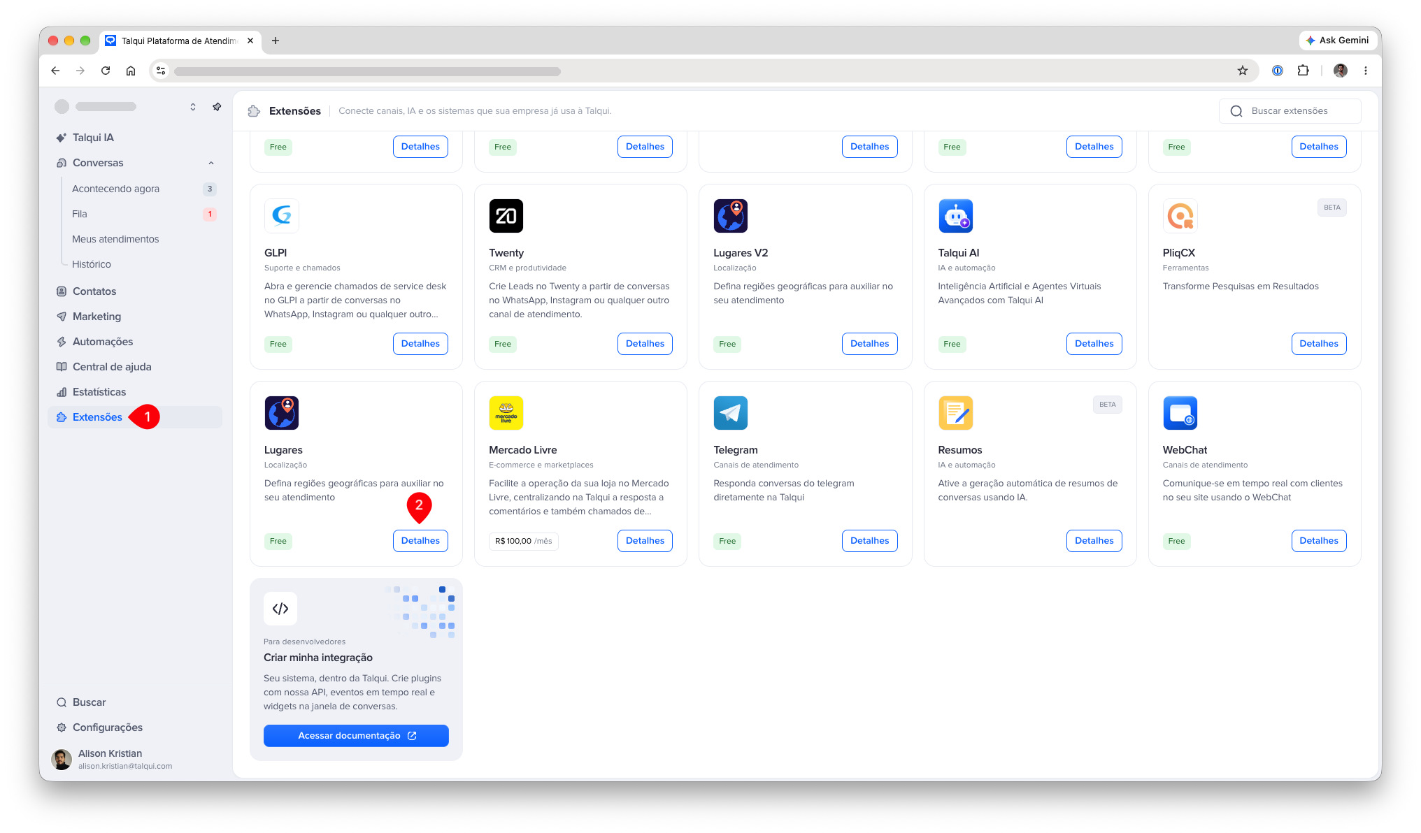The height and width of the screenshot is (833, 1421).
Task: Open the Fila queue
Action: tap(143, 214)
